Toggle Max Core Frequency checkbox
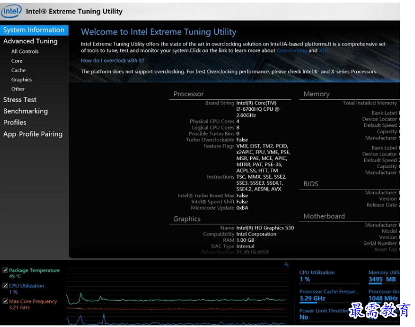Screen dimensions: 415x327 tap(5, 301)
